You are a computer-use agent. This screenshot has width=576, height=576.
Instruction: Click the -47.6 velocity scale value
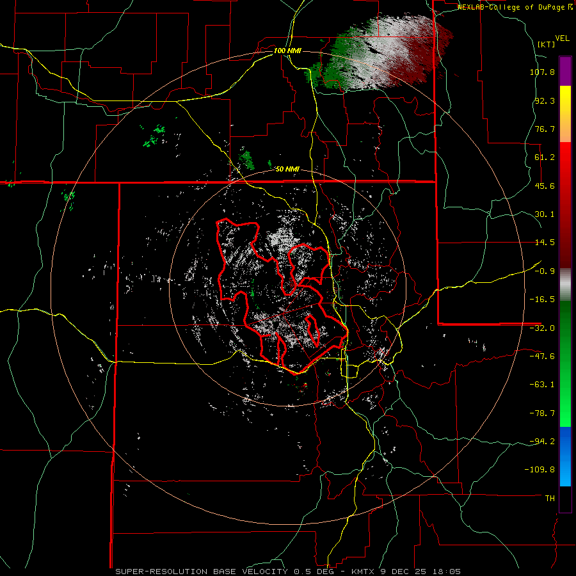[542, 356]
